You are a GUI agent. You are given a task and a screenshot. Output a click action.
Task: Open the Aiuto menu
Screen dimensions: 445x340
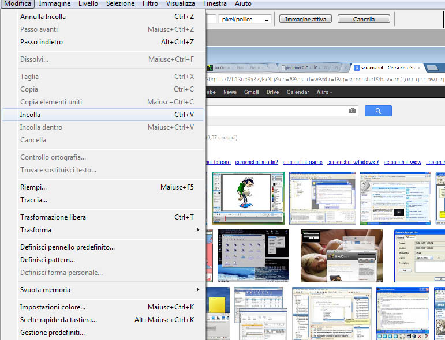[x=243, y=3]
